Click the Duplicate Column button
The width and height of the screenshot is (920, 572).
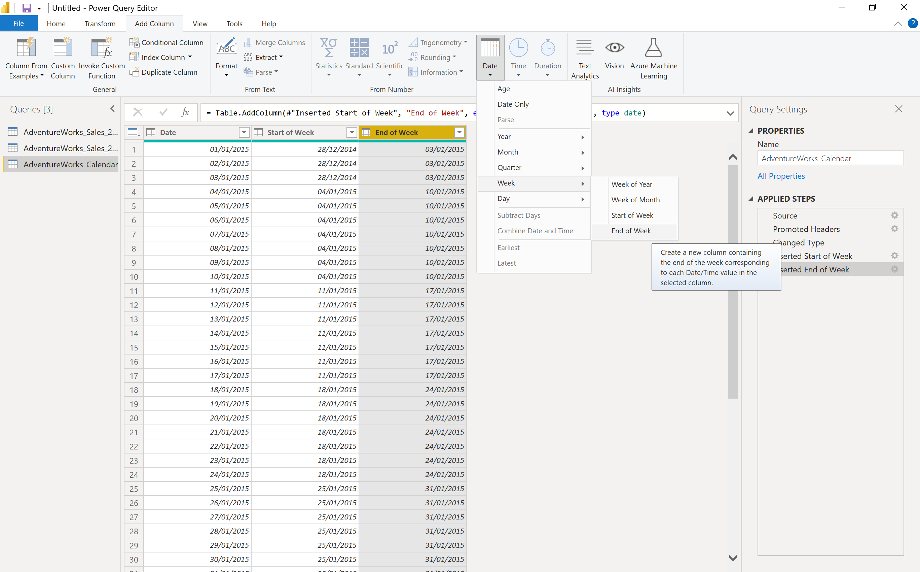(163, 72)
